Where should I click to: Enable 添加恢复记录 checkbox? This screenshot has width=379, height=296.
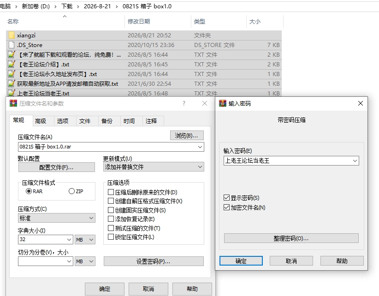click(111, 219)
